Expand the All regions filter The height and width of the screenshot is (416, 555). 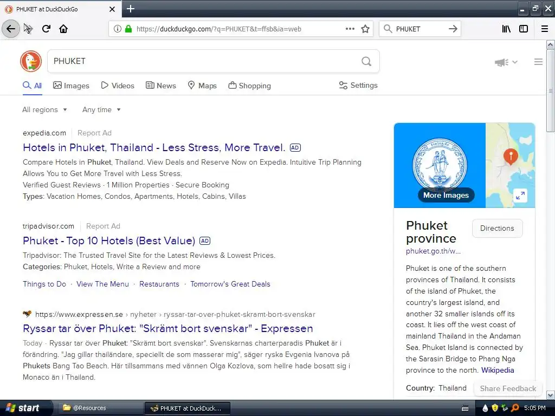pos(44,109)
